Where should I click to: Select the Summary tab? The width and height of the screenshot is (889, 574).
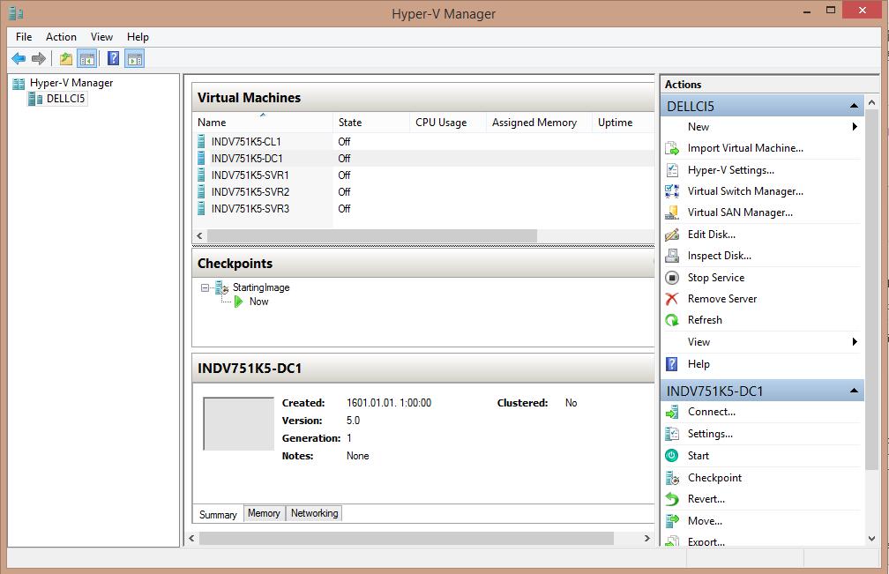219,515
